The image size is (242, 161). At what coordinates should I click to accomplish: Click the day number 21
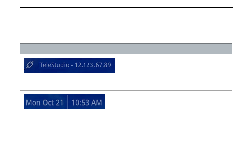tap(60, 103)
